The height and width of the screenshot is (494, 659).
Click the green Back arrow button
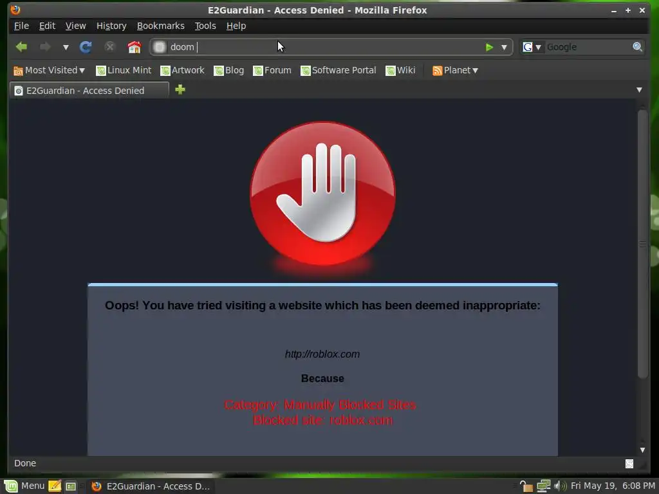pyautogui.click(x=21, y=47)
